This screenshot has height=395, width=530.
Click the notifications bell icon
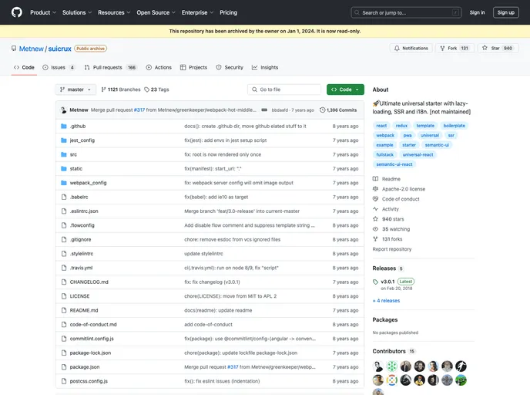pos(397,49)
